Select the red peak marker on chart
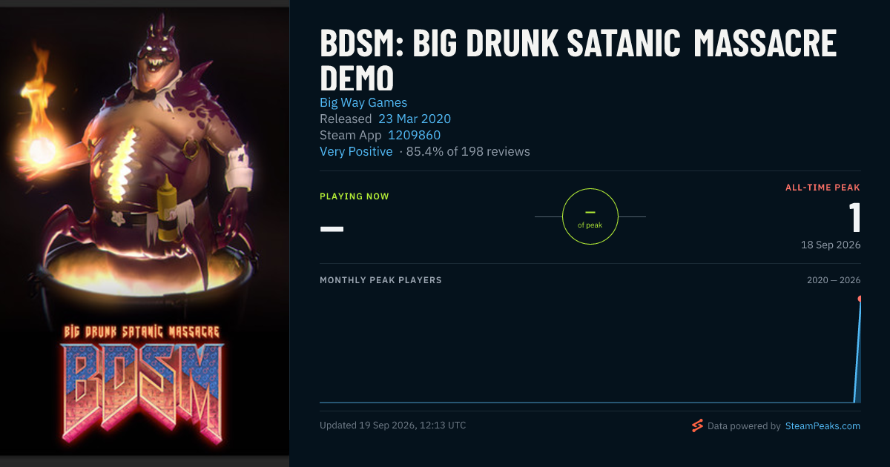890x467 pixels. tap(860, 299)
